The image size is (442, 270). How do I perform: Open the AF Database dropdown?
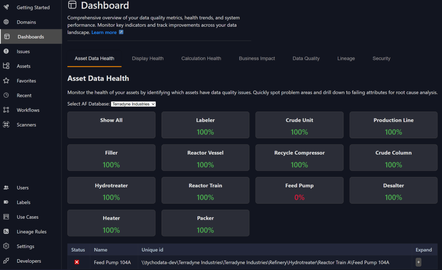(x=133, y=104)
